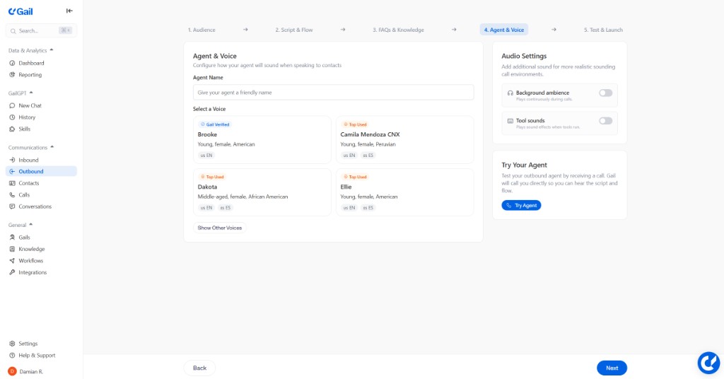
Task: Click the us EN tag on Brooke
Action: pyautogui.click(x=206, y=155)
